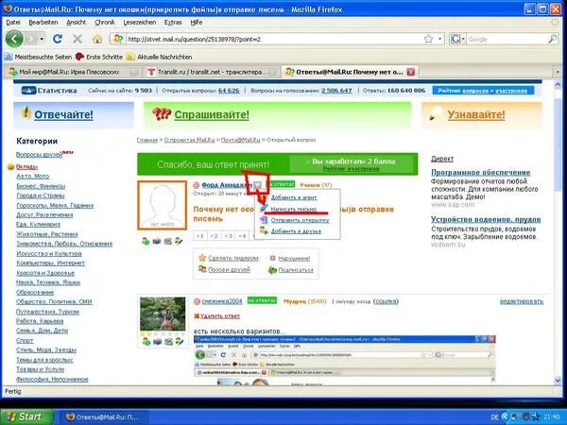This screenshot has height=425, width=567.
Task: Open the Программное обеспечение ad link
Action: click(x=481, y=173)
